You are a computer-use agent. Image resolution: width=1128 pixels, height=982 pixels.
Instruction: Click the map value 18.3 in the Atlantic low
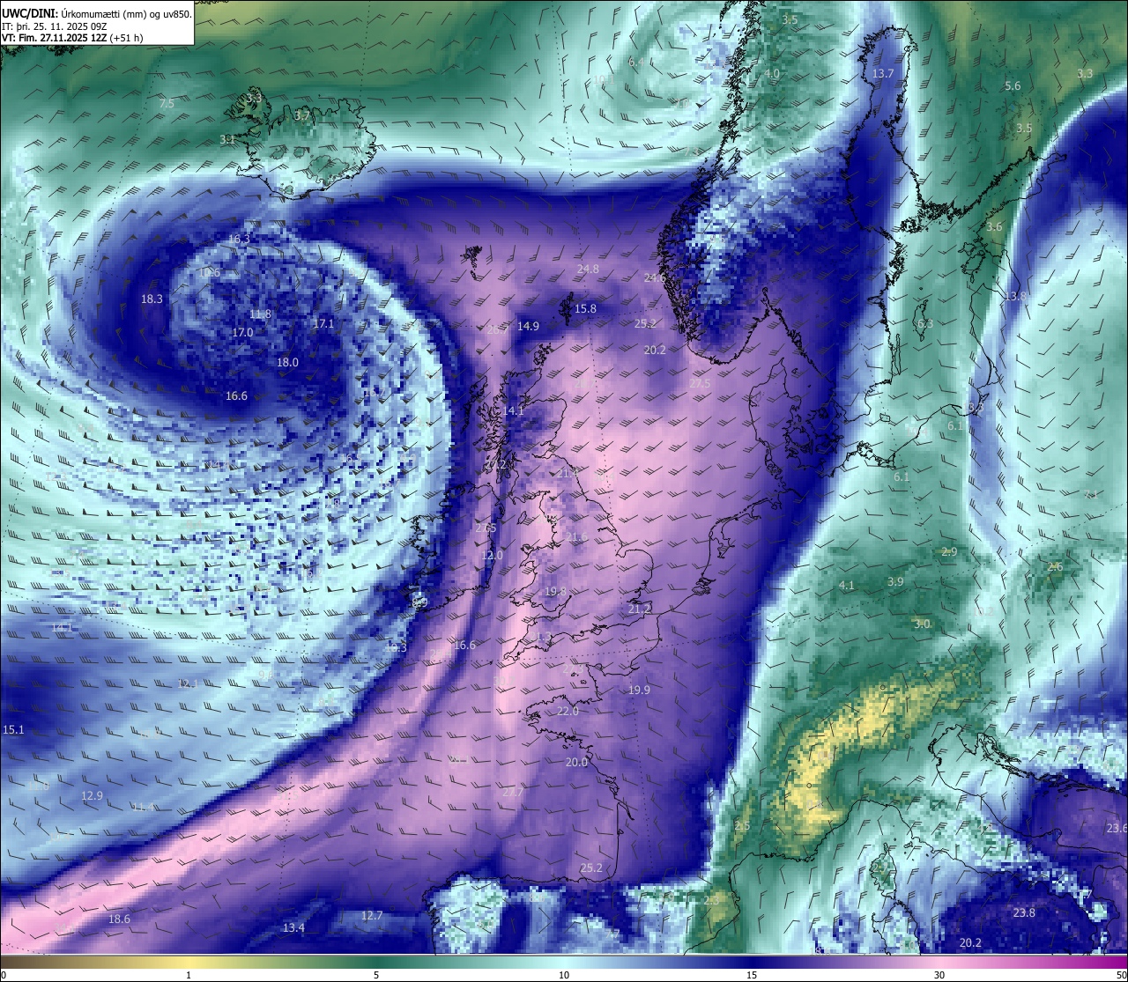point(152,299)
